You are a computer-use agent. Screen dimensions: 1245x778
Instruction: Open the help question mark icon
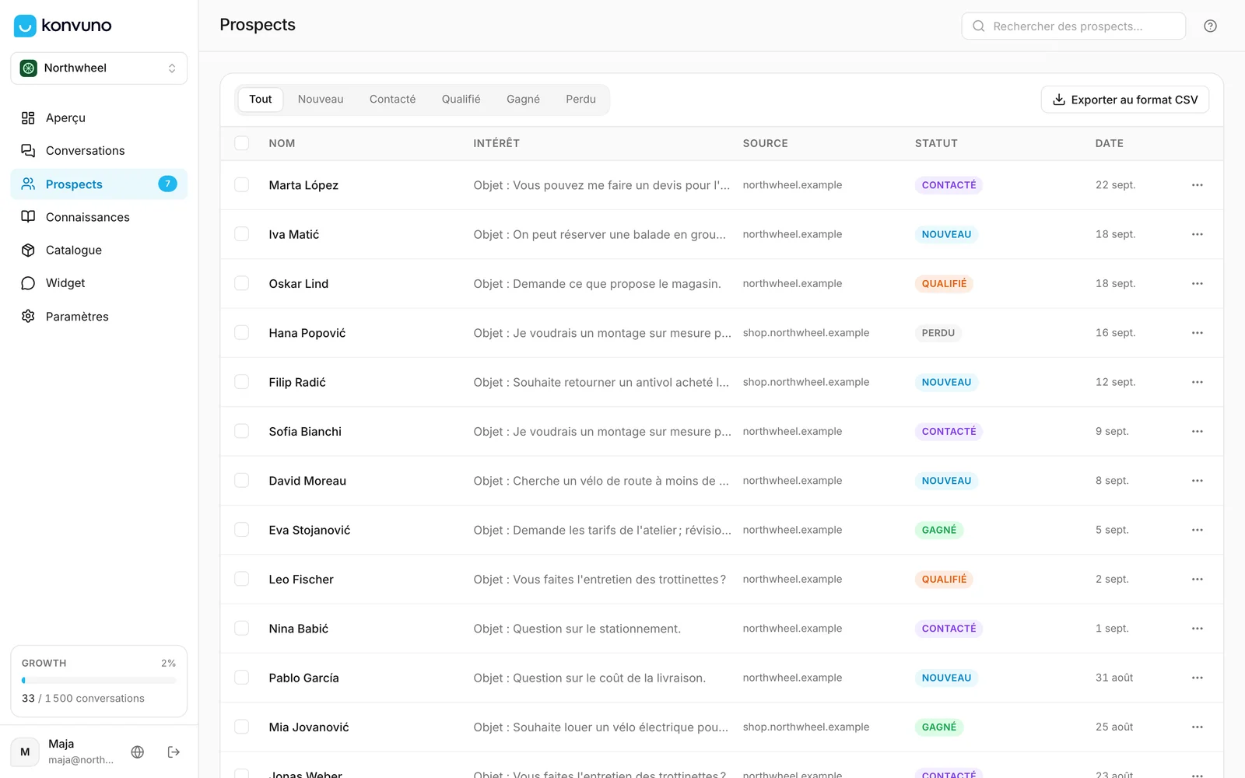pyautogui.click(x=1210, y=26)
